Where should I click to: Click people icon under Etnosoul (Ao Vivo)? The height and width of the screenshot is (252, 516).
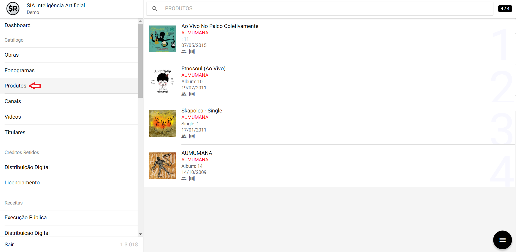[x=184, y=94]
